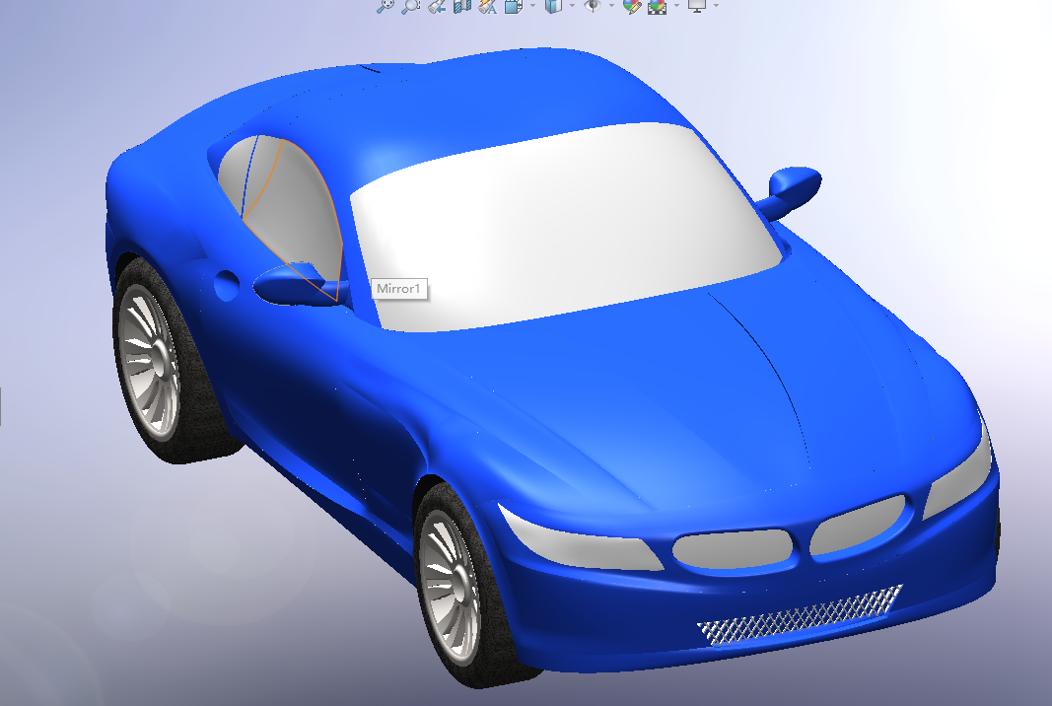
Task: Expand the Apply Scene dropdown arrow
Action: click(676, 5)
